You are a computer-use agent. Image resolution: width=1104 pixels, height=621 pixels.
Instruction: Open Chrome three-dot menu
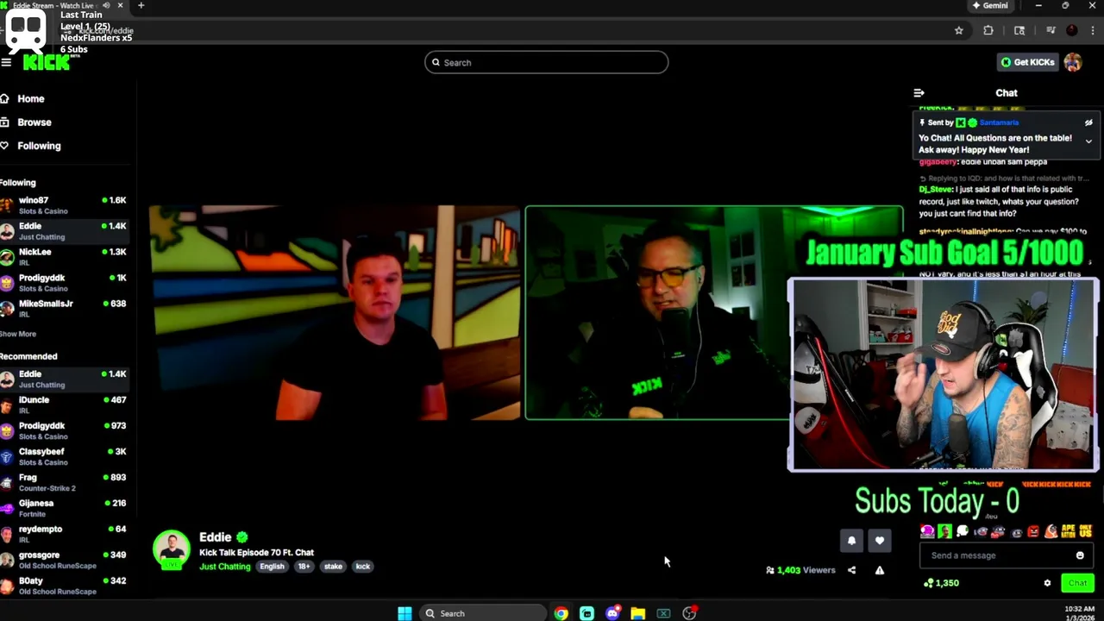(1091, 30)
